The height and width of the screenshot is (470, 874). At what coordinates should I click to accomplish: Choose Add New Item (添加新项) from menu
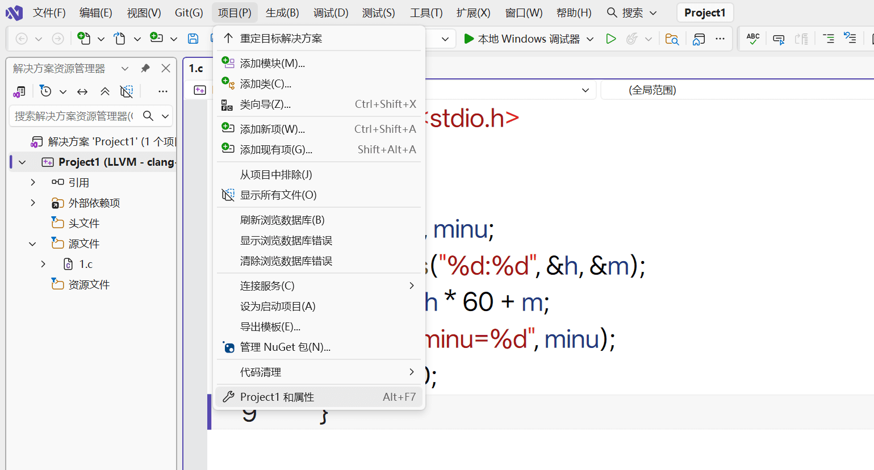coord(273,129)
